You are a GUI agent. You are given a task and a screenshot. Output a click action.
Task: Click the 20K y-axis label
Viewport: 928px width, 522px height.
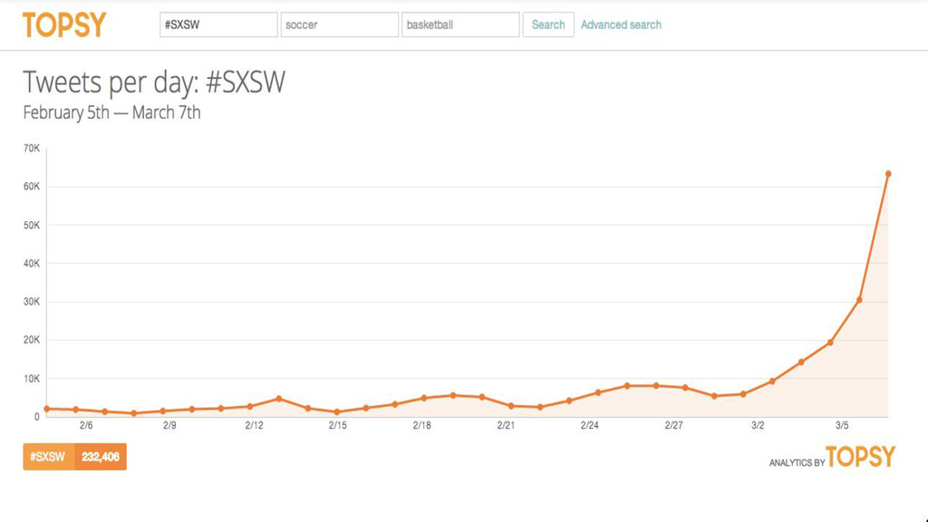pos(32,341)
